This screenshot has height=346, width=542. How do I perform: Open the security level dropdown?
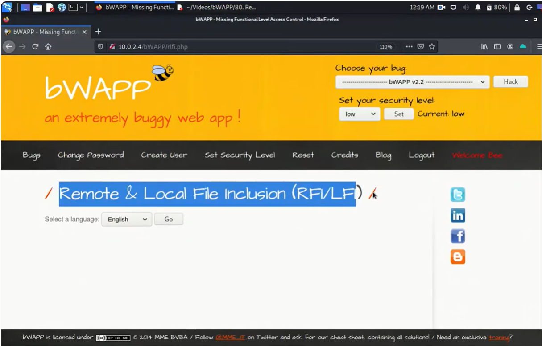click(x=360, y=114)
